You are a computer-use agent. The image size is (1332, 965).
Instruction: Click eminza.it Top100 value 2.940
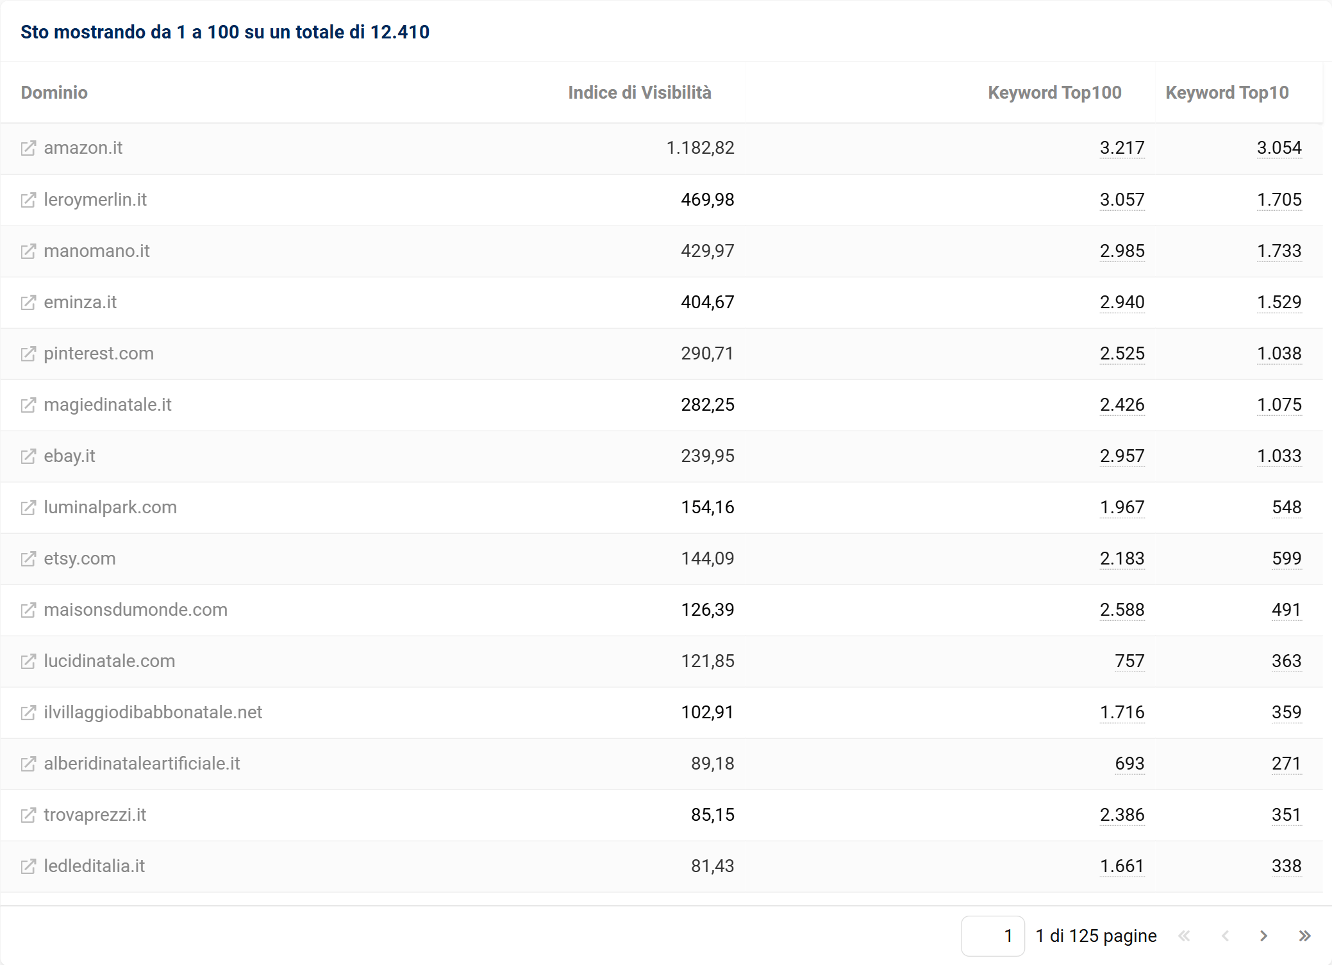pos(1122,302)
